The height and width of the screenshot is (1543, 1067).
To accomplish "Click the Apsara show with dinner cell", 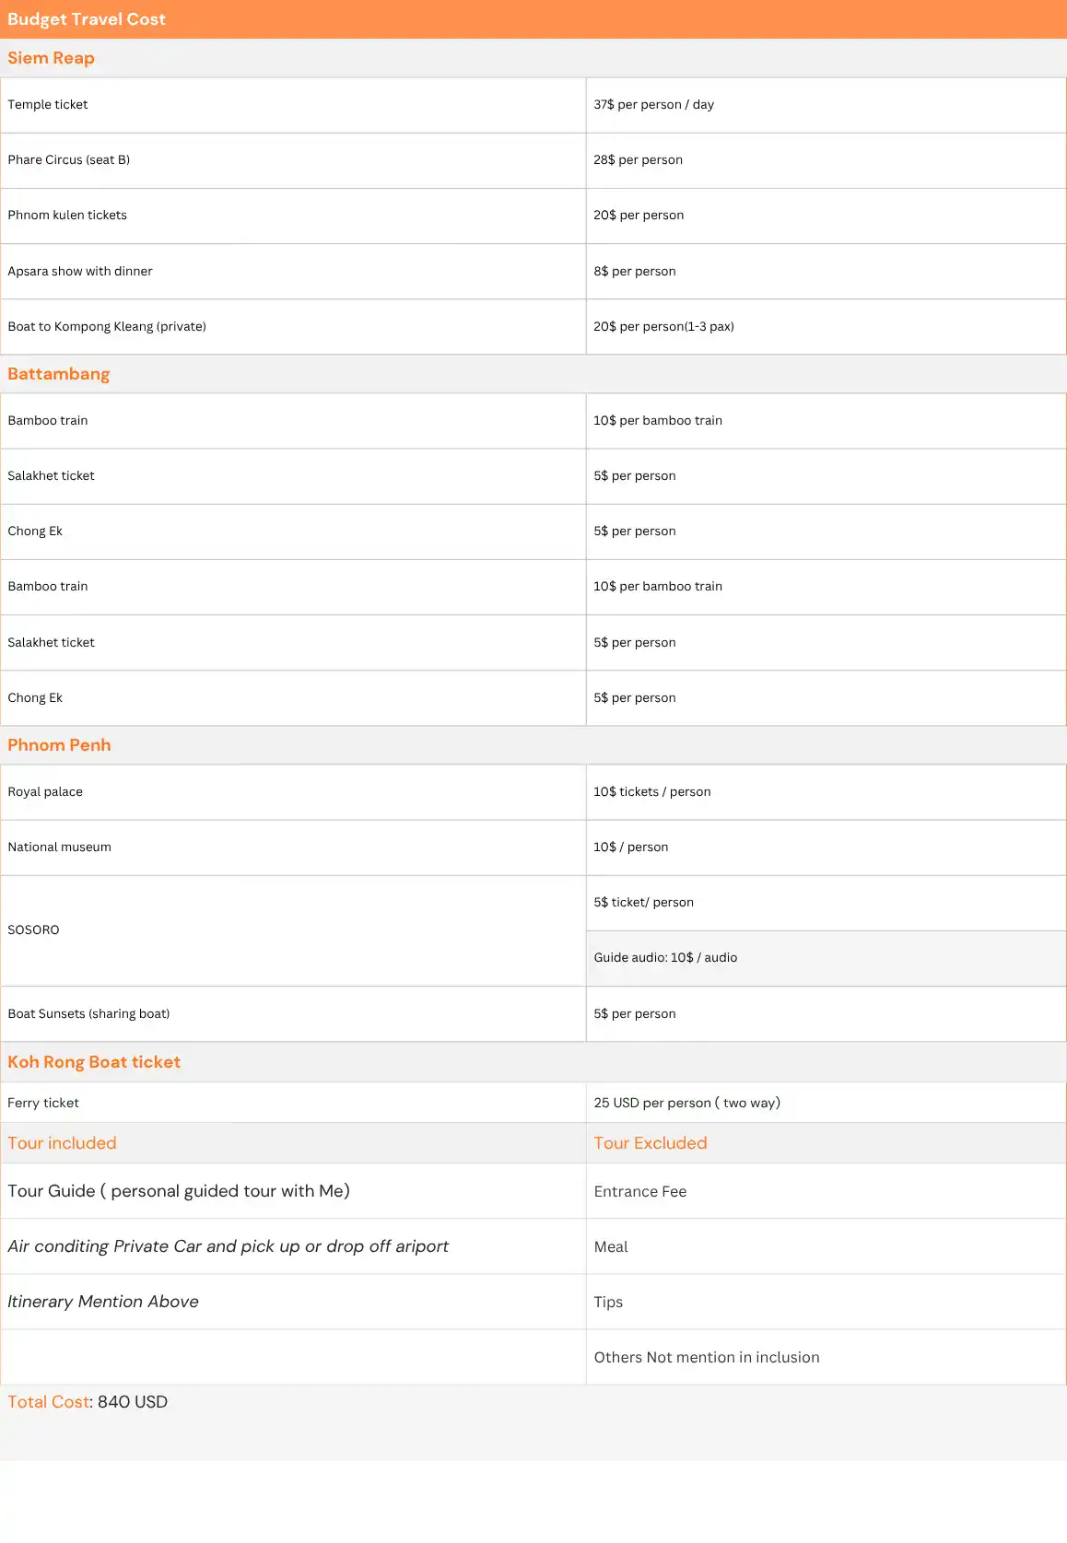I will [80, 272].
